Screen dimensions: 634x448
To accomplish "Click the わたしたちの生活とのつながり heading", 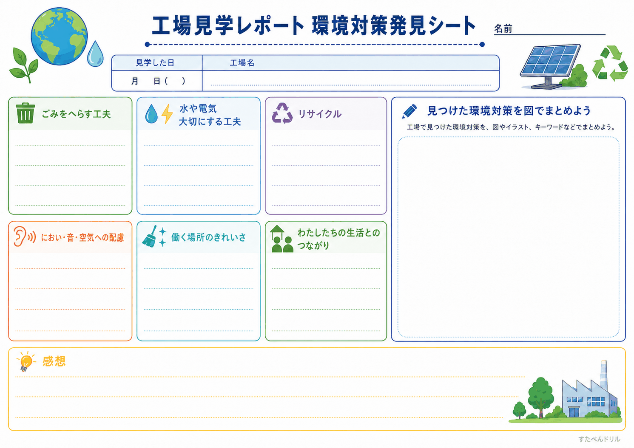I will [338, 239].
